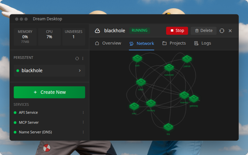Switch to the Overview tab
The height and width of the screenshot is (155, 248).
(x=108, y=43)
